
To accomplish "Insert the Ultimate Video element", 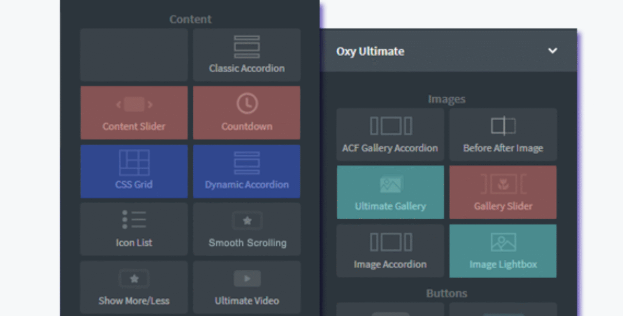I will point(247,287).
